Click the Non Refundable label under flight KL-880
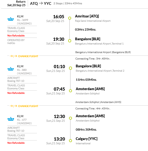This screenshot has width=148, height=151. pyautogui.click(x=16, y=93)
